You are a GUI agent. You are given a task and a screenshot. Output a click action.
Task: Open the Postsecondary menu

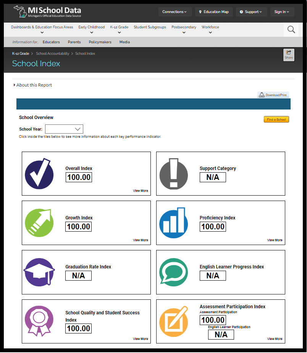coord(184,29)
